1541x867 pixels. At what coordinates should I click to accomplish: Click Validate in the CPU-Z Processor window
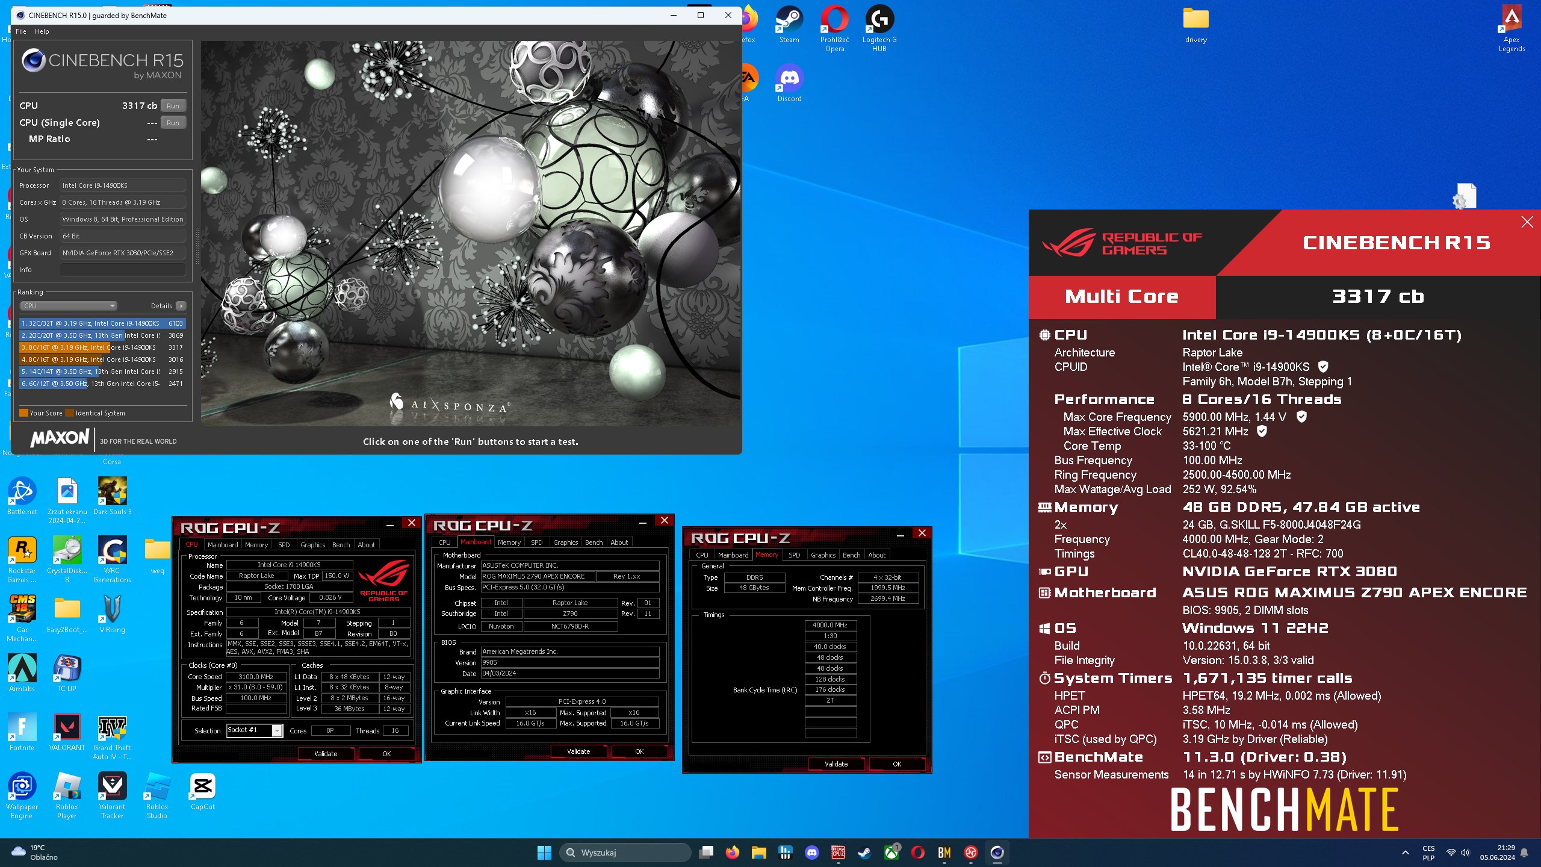click(x=326, y=753)
